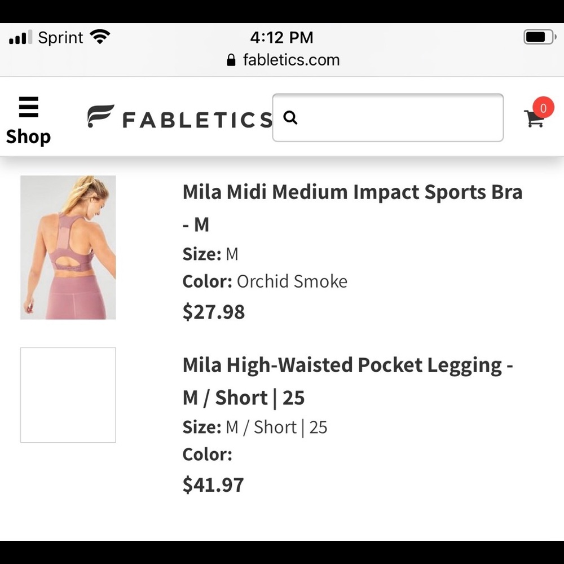Click the Sprint carrier label

coord(60,37)
